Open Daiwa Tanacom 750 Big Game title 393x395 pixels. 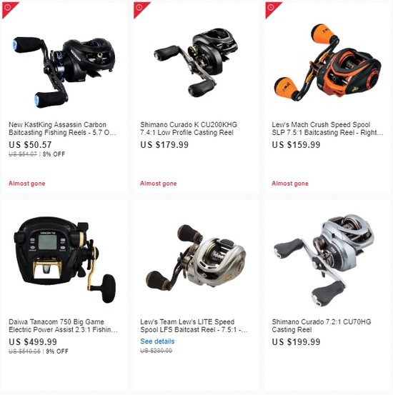(63, 326)
